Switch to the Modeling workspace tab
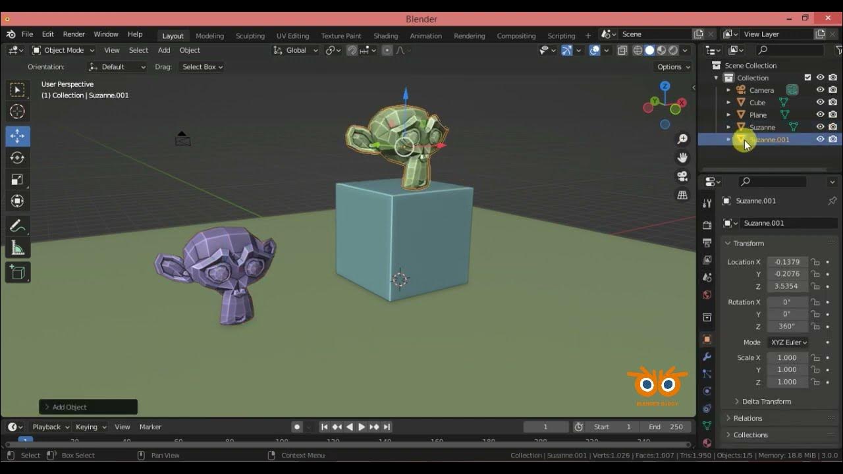843x474 pixels. [210, 36]
